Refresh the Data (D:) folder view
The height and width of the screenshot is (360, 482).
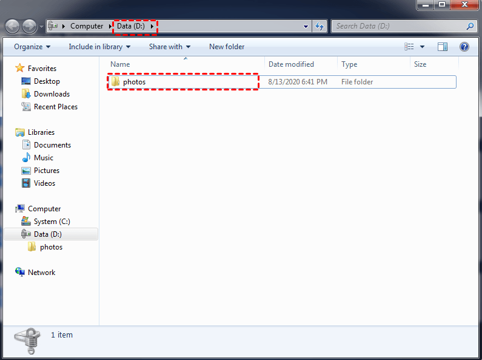click(320, 27)
